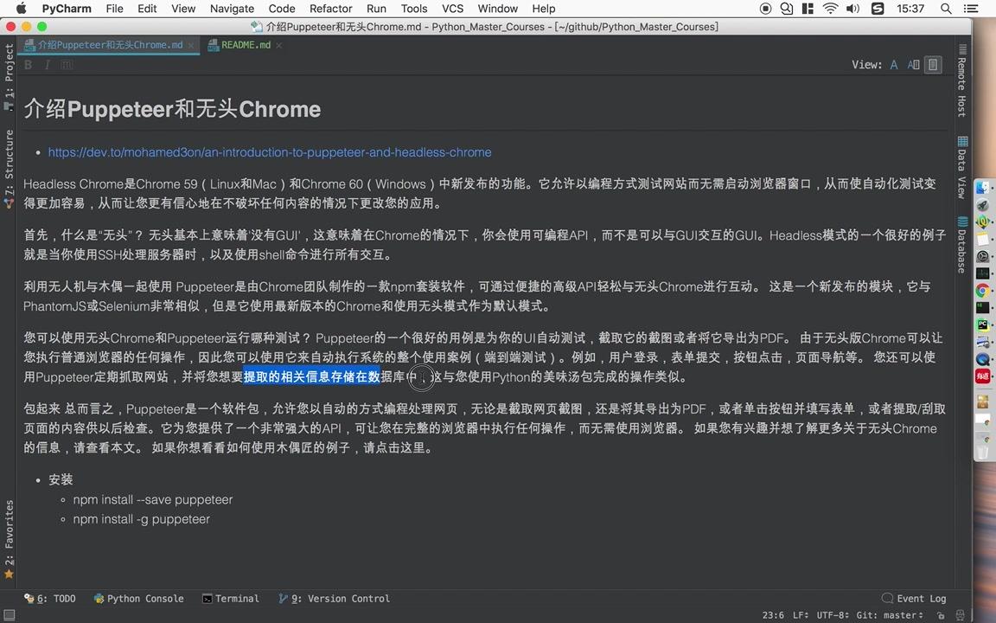Open the TODO tool window
Viewport: 996px width, 623px height.
pyautogui.click(x=57, y=598)
